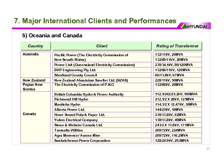Click the 'Rating of Transformer' column header
This screenshot has height=155, width=224.
click(177, 46)
